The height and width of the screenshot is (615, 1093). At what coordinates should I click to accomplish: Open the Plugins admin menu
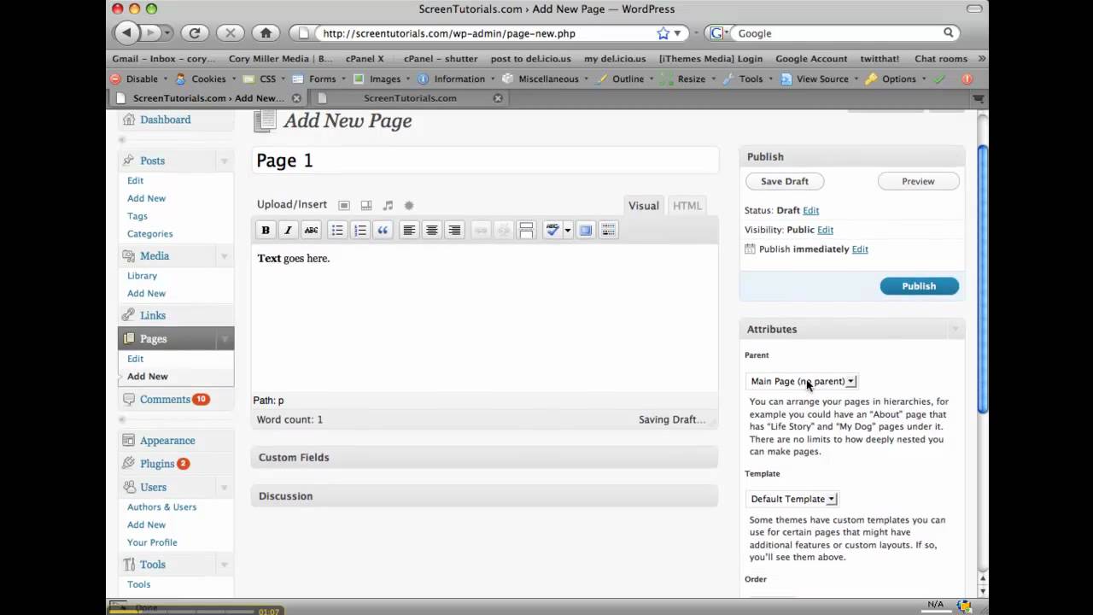pyautogui.click(x=157, y=464)
